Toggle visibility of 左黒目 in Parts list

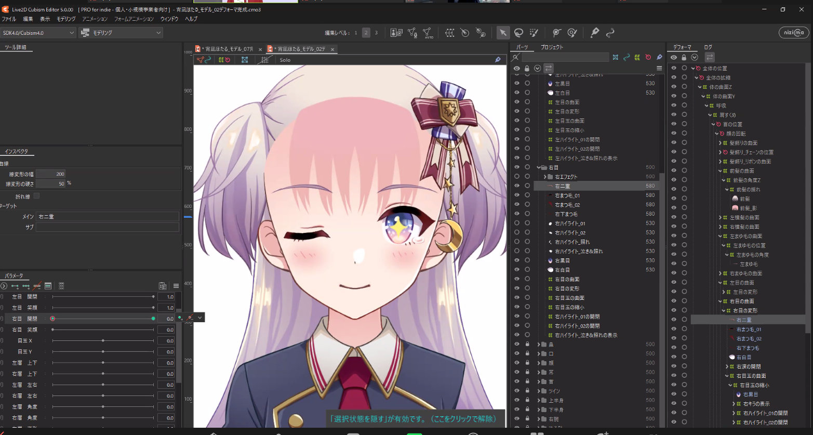(x=516, y=83)
